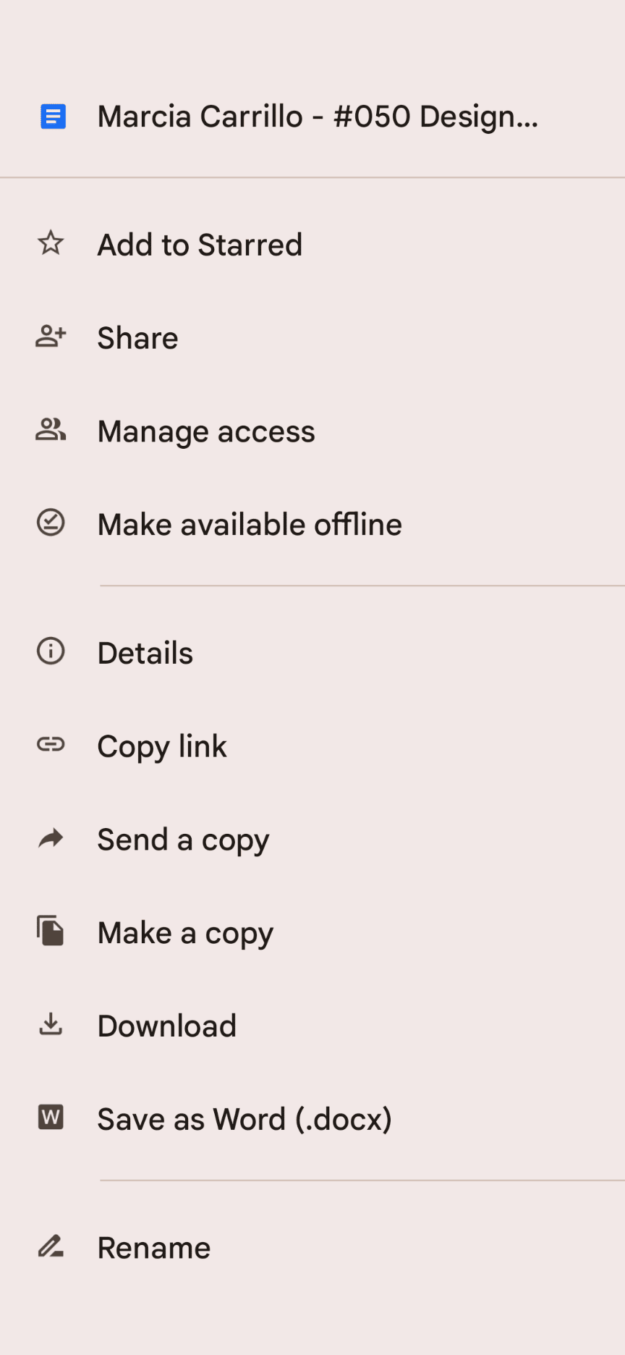Click the offline checkmark circle icon
Screen dimensions: 625x1355
[51, 523]
